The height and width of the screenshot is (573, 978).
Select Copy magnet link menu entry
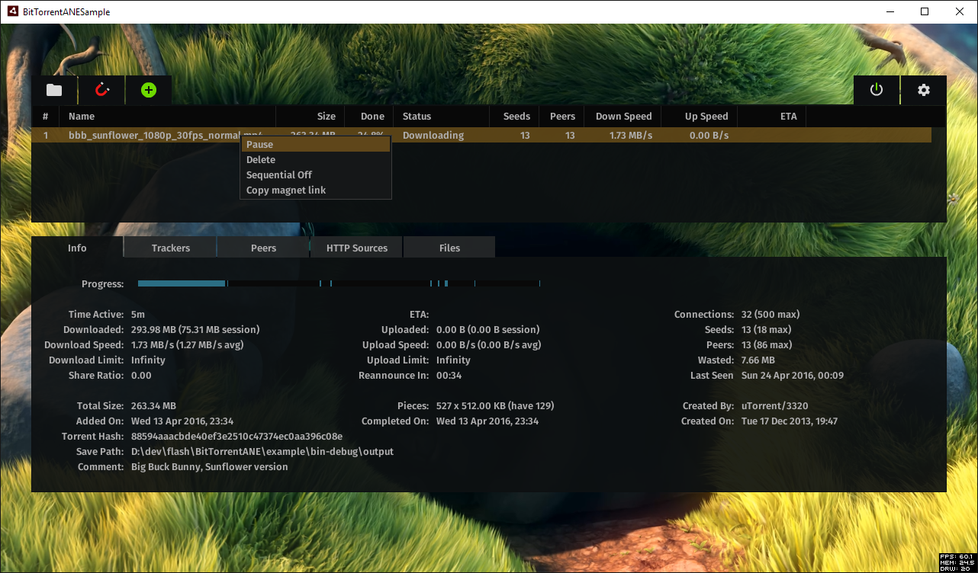pyautogui.click(x=316, y=190)
